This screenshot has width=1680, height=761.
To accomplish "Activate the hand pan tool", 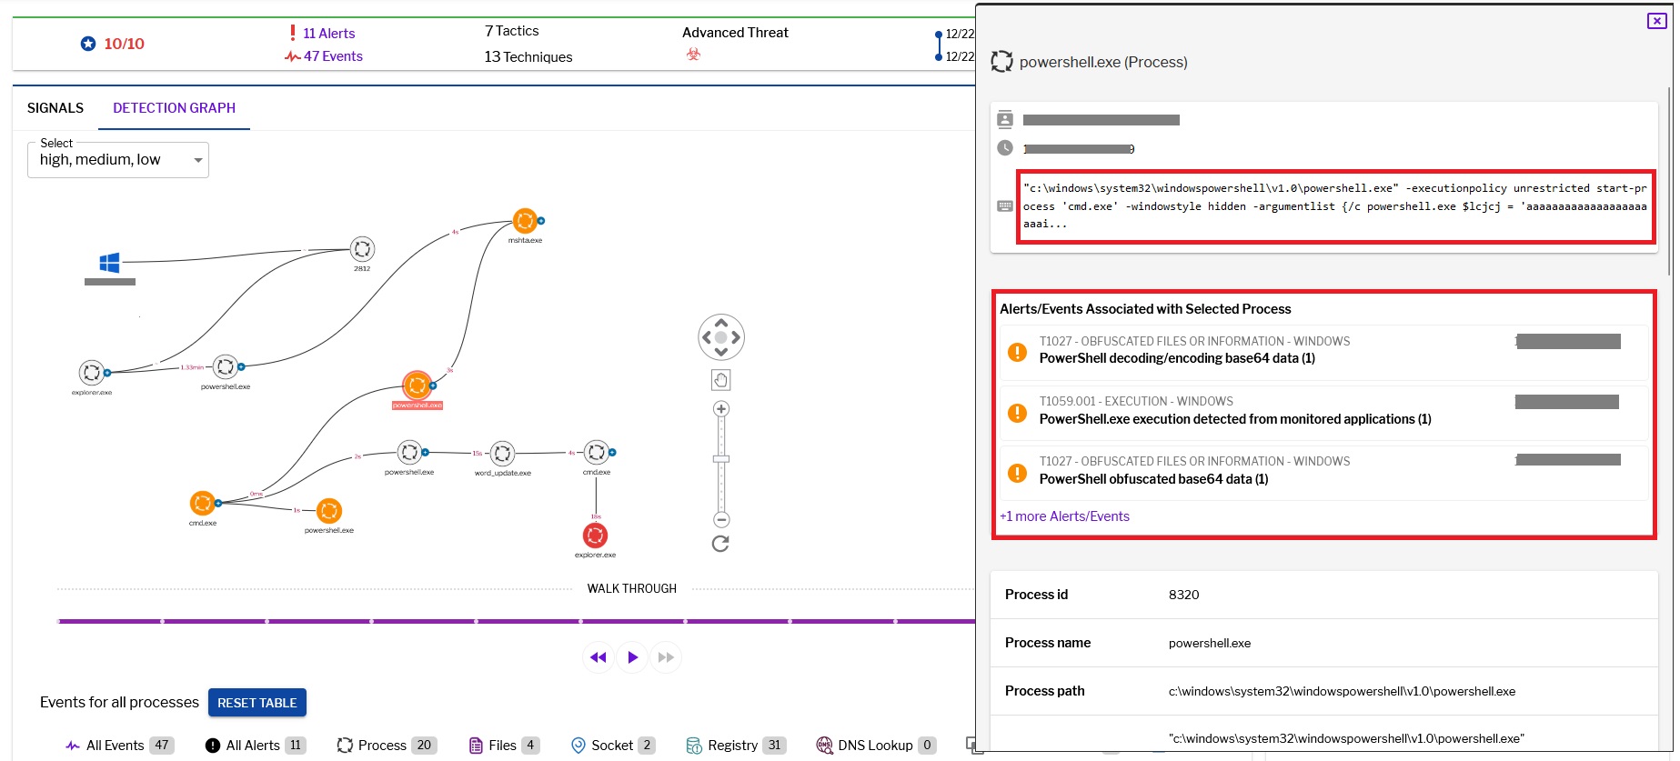I will 721,380.
